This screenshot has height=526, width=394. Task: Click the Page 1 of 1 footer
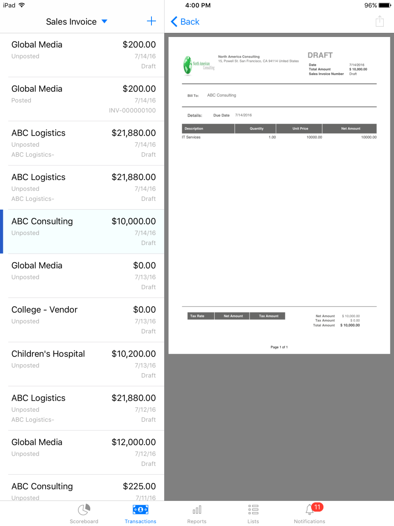coord(279,347)
